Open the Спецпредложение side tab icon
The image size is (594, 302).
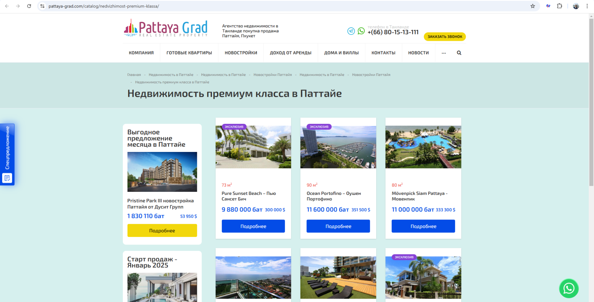click(x=7, y=178)
